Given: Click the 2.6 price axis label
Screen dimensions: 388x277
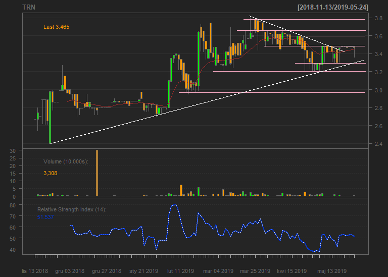Looking at the screenshot, I should point(378,126).
